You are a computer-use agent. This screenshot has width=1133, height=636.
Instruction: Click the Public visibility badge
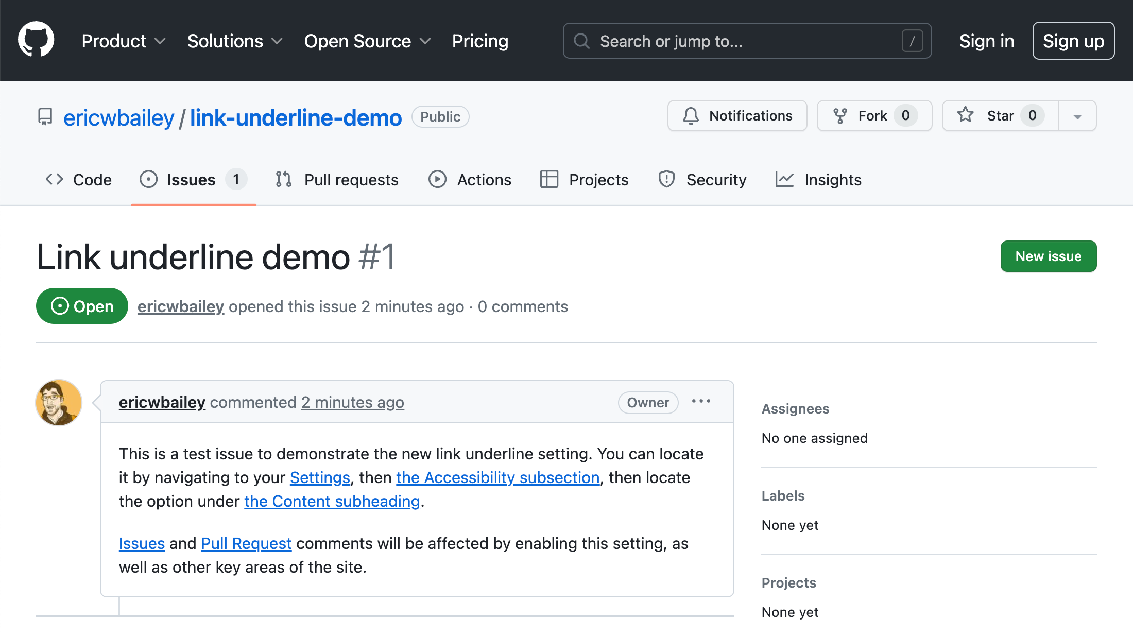440,117
